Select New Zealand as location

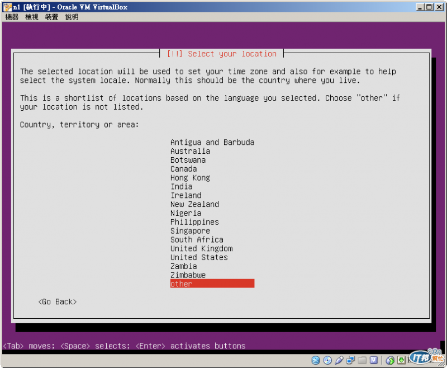pyautogui.click(x=194, y=204)
